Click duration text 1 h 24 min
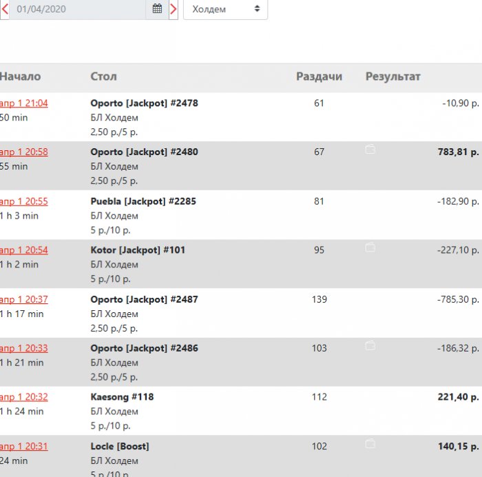 pyautogui.click(x=22, y=412)
